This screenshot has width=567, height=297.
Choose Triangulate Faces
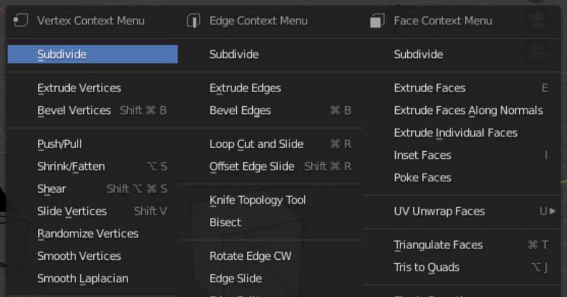tap(438, 245)
